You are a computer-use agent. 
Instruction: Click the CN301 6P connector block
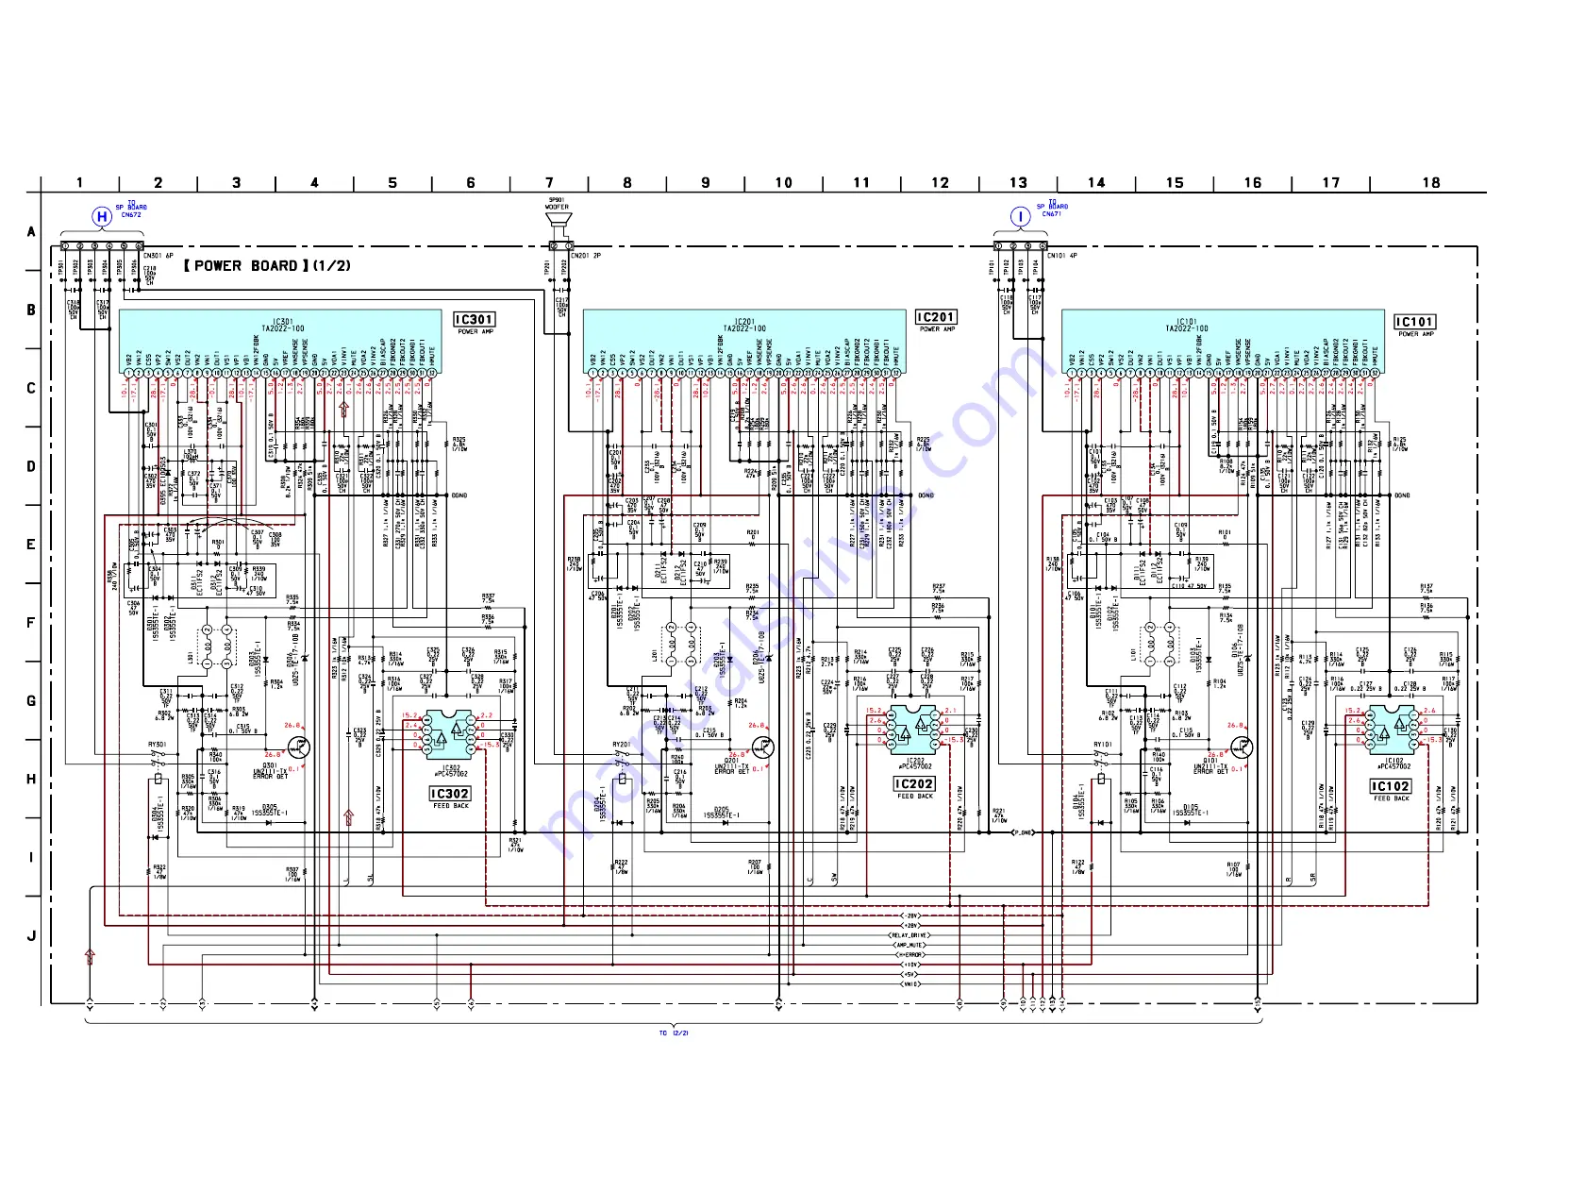click(x=101, y=246)
